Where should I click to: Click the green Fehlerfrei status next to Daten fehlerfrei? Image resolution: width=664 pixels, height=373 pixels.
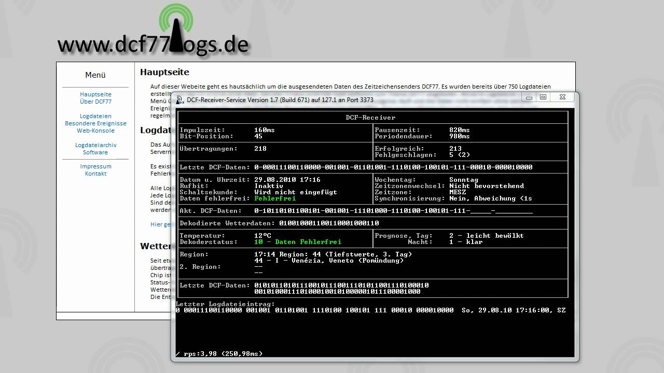(275, 198)
